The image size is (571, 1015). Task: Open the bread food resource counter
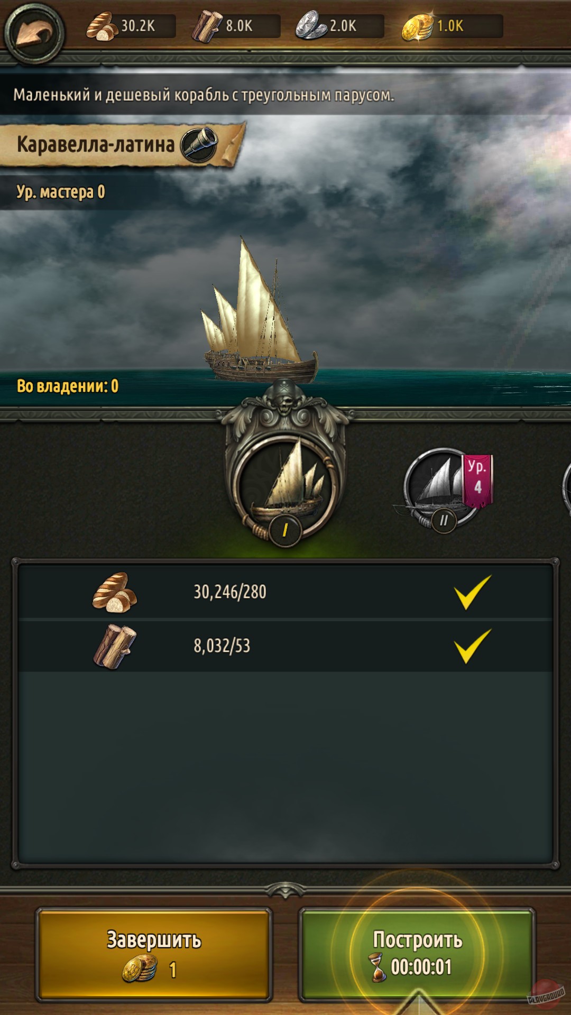point(131,26)
